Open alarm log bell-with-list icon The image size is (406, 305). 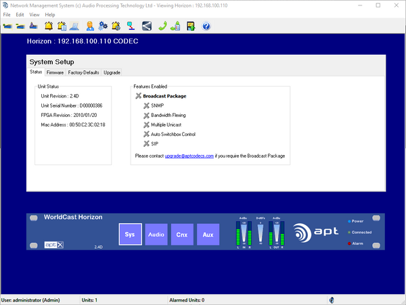(x=62, y=26)
